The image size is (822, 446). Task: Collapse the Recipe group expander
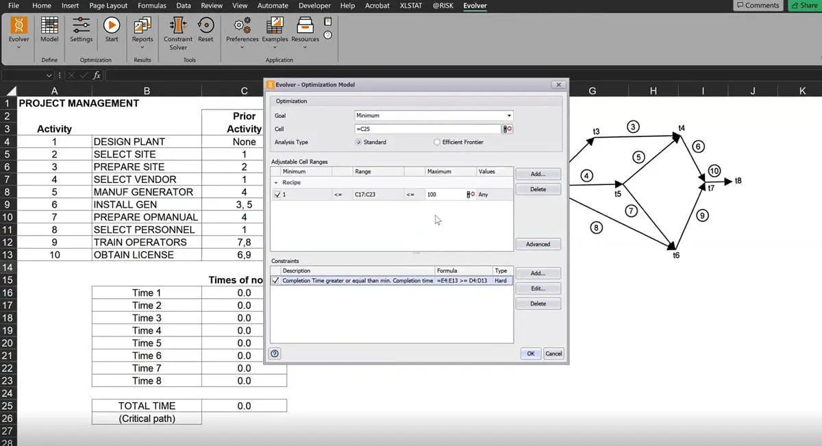(x=276, y=183)
